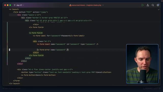Click the highlighted opening x-form-field tag
Viewport: 163px width, 92px height.
pos(36,33)
